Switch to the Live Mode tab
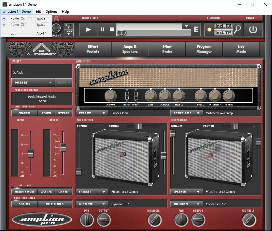 pos(241,49)
